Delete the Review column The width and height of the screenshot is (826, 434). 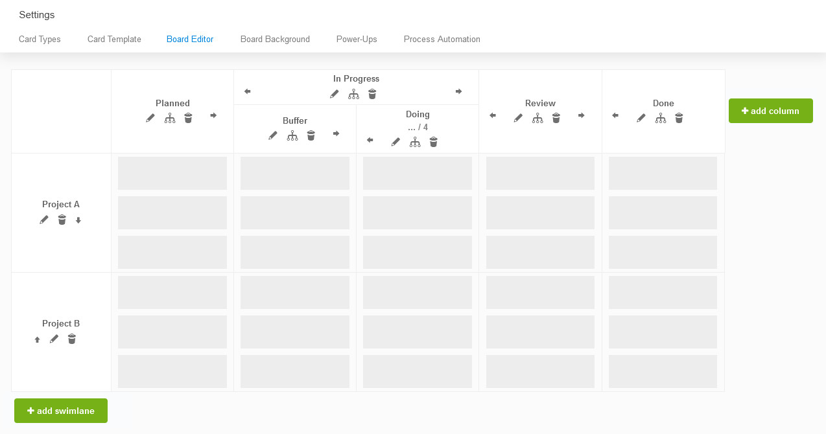(556, 118)
